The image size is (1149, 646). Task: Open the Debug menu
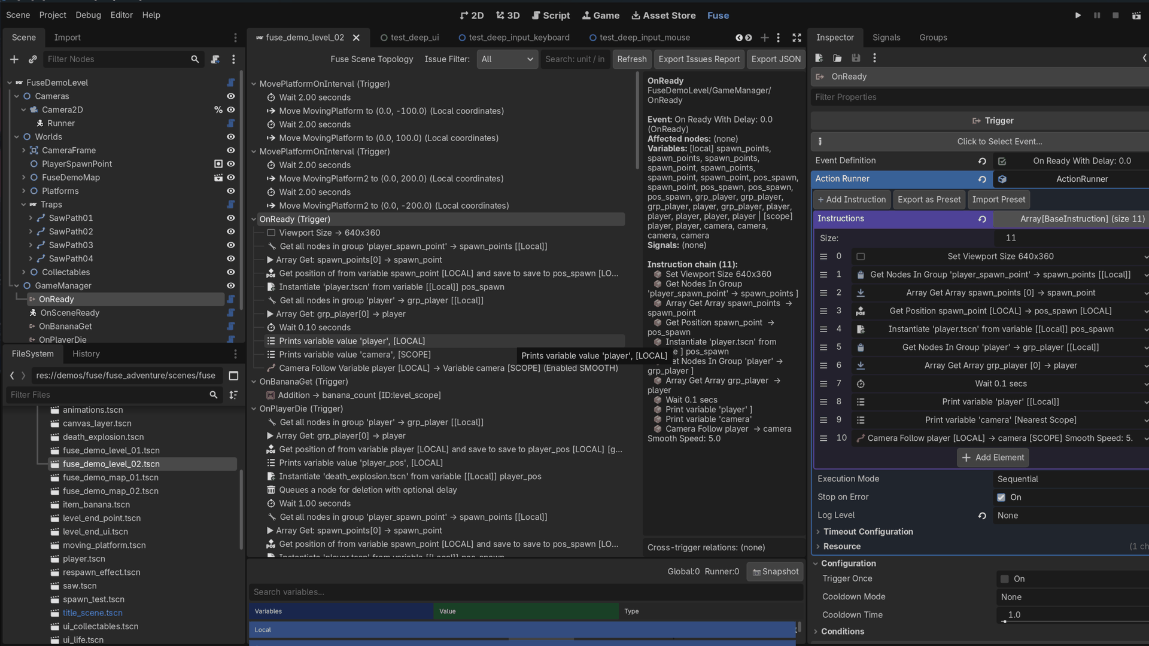[88, 15]
